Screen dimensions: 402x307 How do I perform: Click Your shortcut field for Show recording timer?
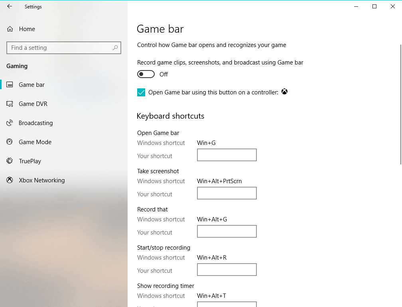click(227, 305)
